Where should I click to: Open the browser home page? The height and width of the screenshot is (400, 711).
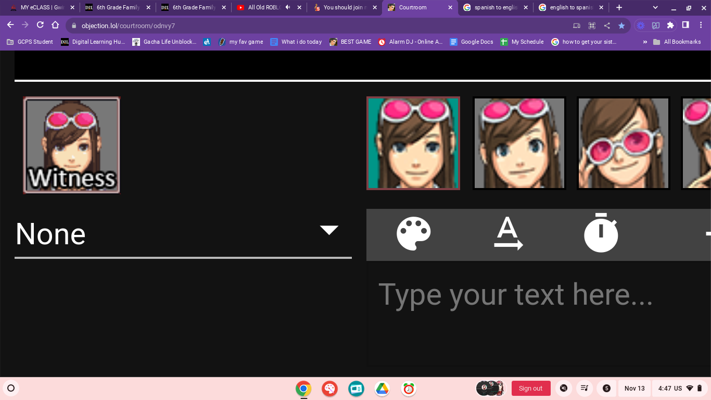55,25
